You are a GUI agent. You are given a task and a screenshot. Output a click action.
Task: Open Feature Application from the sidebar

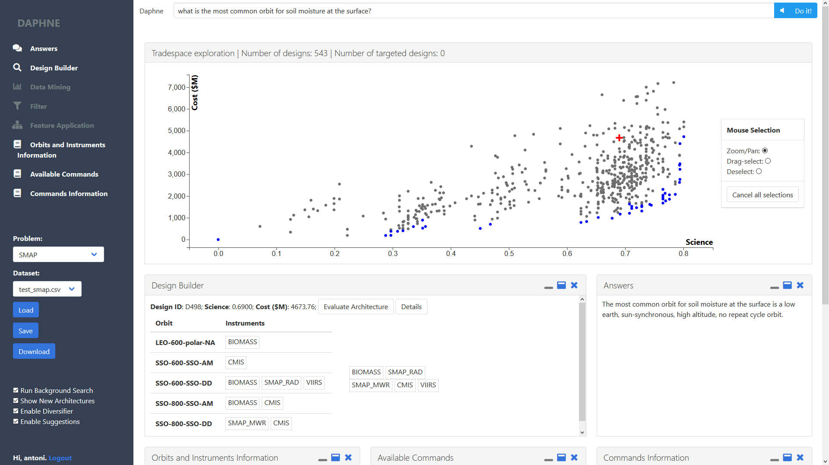tap(17, 125)
